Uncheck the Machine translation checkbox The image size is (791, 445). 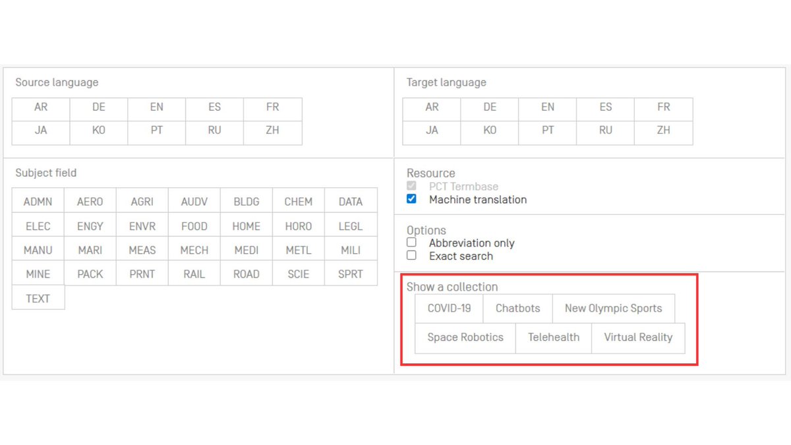tap(411, 199)
